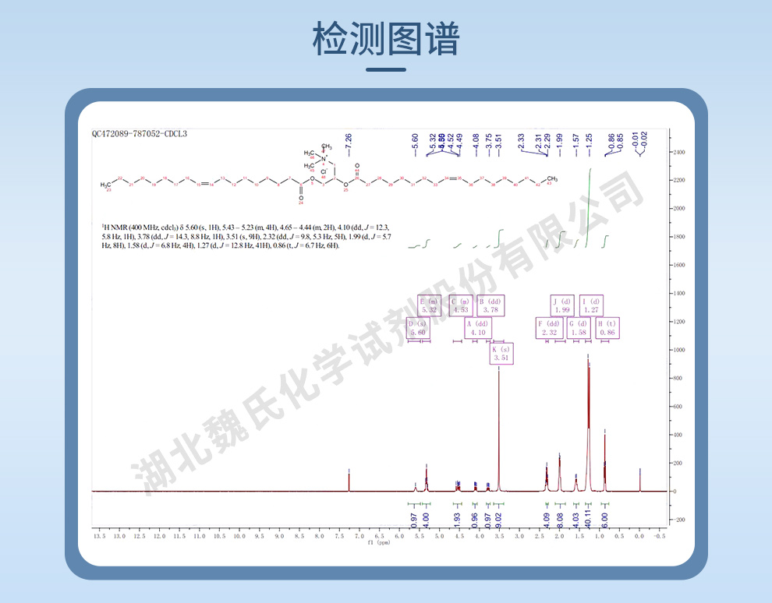772x603 pixels.
Task: Click the J (d) 1.99 multiplet box
Action: click(x=561, y=305)
